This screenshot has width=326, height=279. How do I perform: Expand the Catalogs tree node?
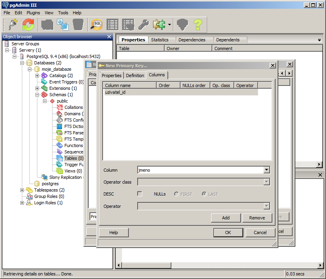[37, 76]
